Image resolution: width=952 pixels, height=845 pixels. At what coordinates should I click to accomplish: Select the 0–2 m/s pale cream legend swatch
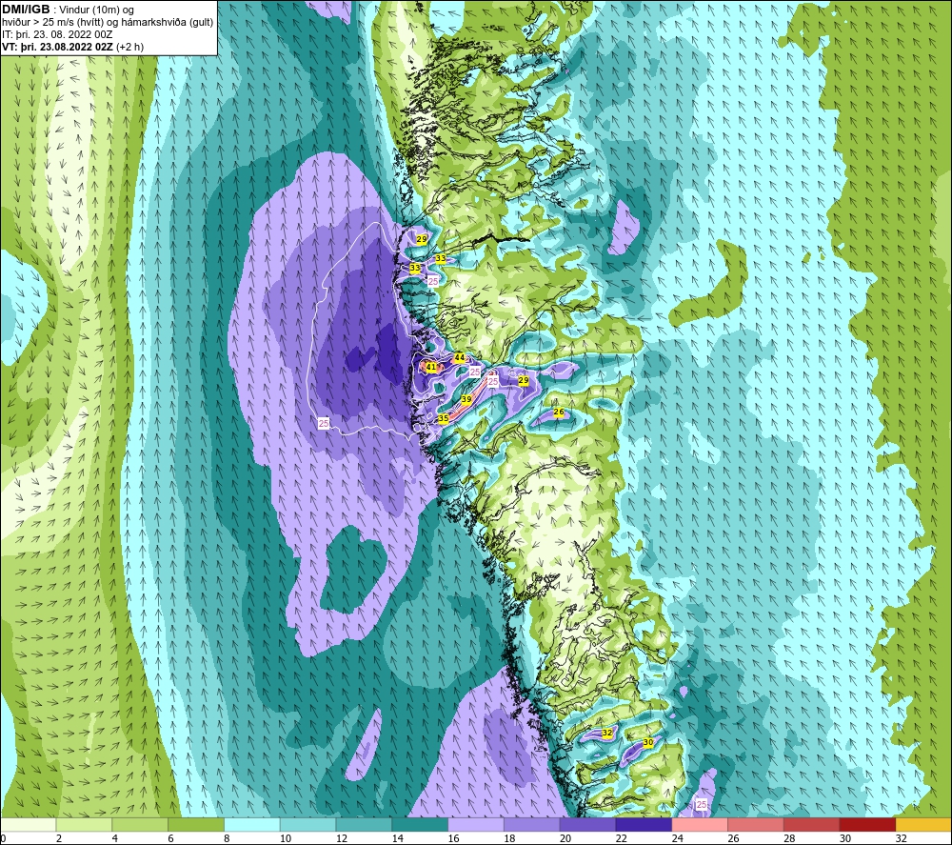28,824
